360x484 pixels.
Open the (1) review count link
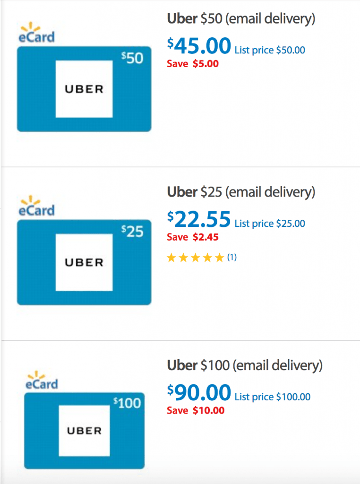[232, 257]
